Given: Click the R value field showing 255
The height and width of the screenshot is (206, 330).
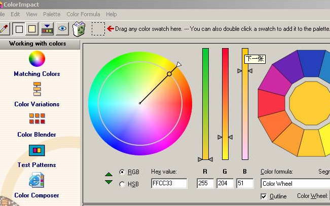Looking at the screenshot, I should pyautogui.click(x=205, y=183).
